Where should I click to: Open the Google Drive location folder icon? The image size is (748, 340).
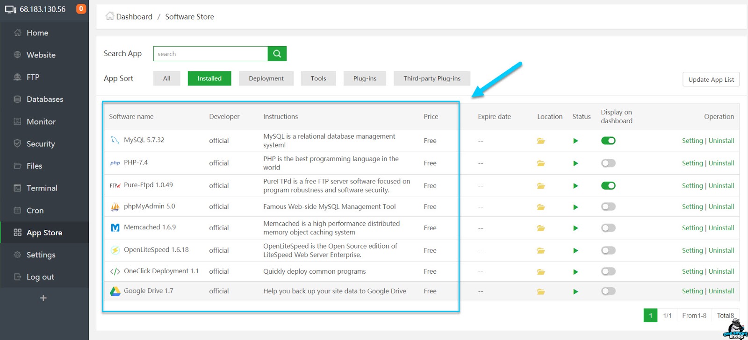point(541,291)
